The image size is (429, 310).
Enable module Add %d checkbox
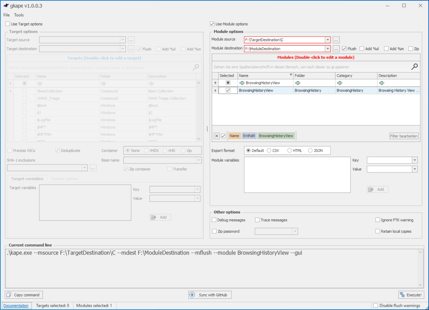362,49
